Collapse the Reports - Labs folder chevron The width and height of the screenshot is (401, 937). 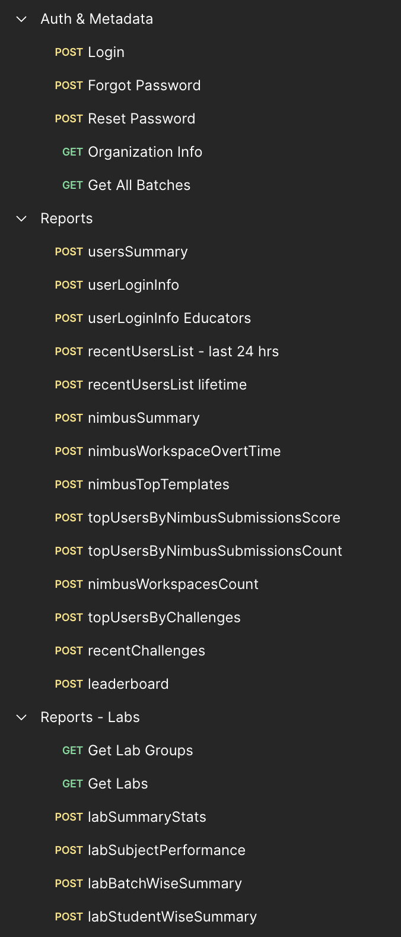(21, 717)
